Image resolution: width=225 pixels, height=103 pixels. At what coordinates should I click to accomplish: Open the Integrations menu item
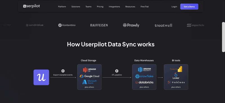coord(114,6)
